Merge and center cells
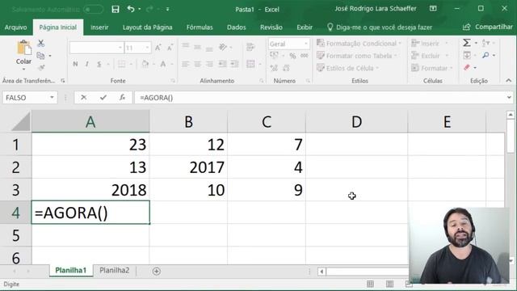The width and height of the screenshot is (517, 291). coord(250,64)
